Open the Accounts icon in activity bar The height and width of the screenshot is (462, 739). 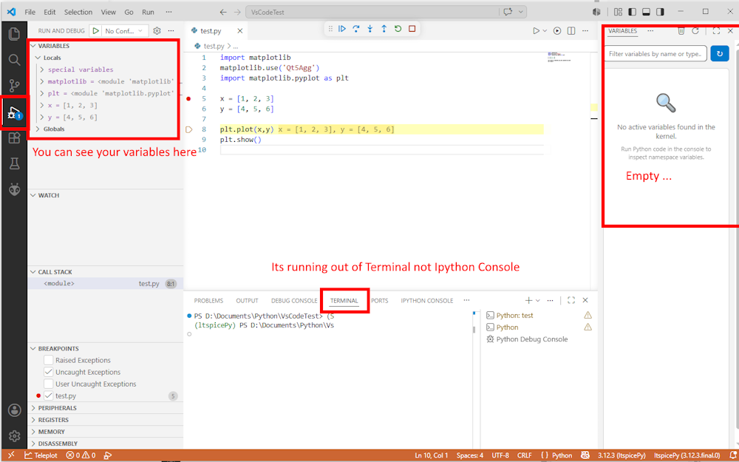pos(14,410)
